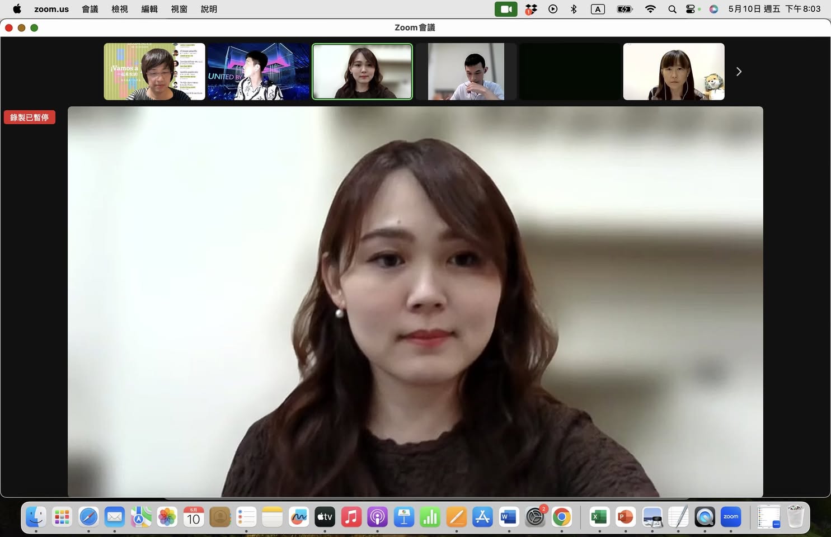Open Spotlight search magnifier
831x537 pixels.
[x=672, y=9]
